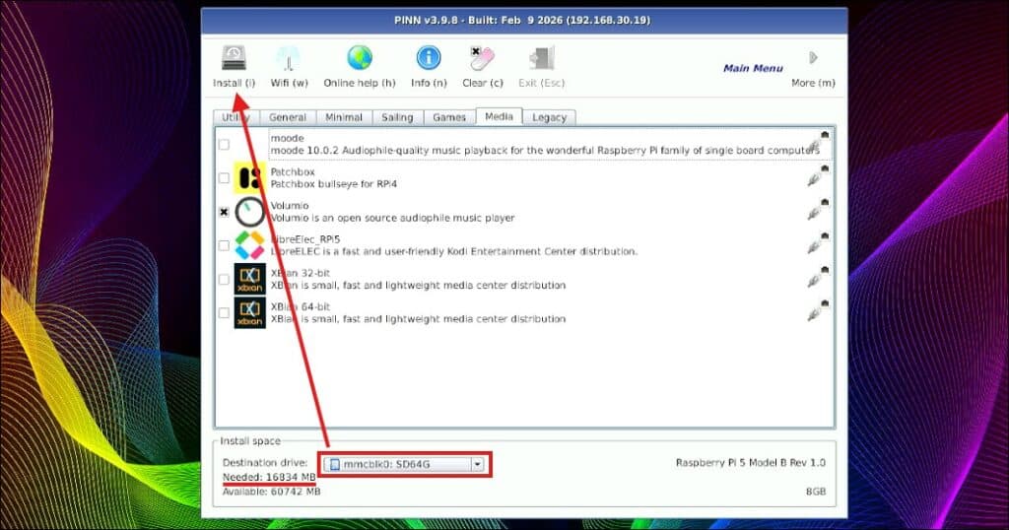Click the XBian 64-bit logo icon
The height and width of the screenshot is (530, 1009).
tap(249, 312)
